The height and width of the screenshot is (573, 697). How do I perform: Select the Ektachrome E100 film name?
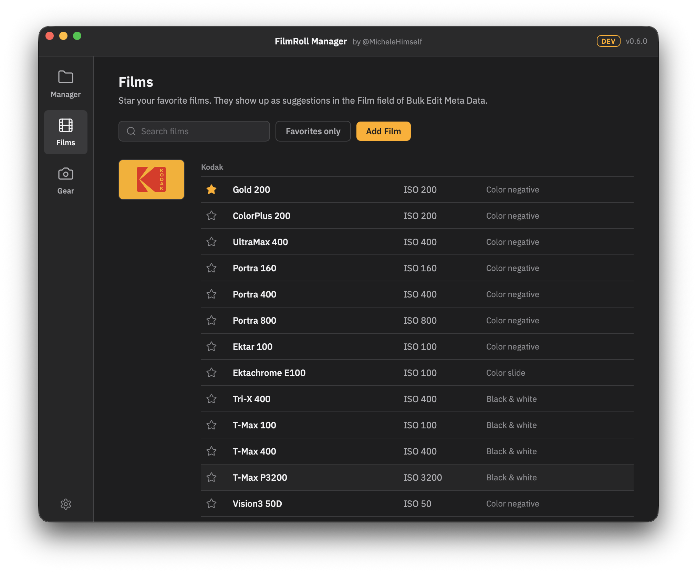[x=269, y=373]
